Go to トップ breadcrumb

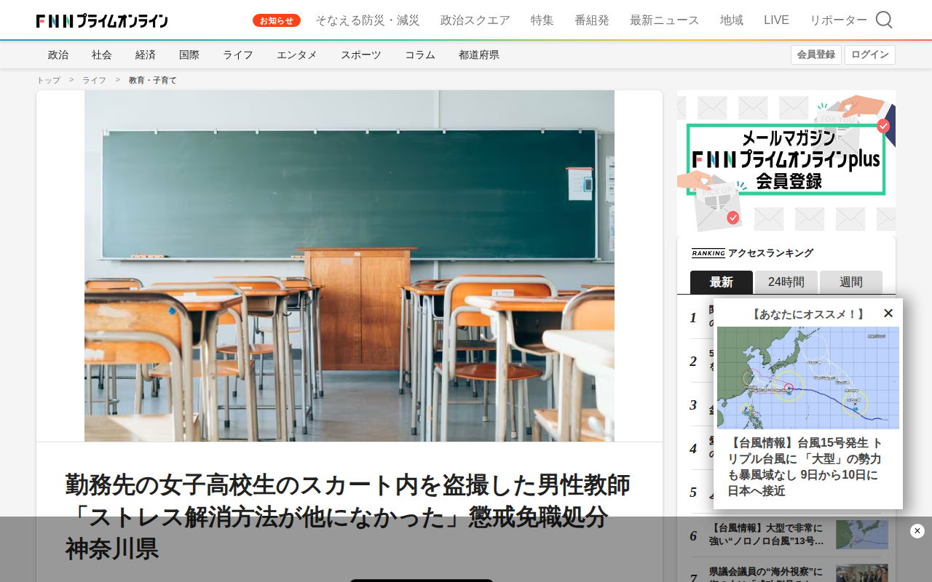click(x=49, y=80)
